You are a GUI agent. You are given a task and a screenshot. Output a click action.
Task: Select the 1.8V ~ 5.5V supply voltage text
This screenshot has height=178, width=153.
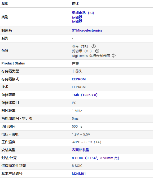point(81,134)
